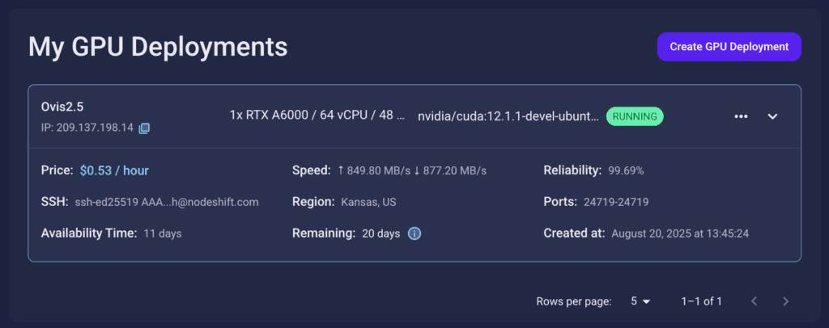Copy the deployment IP address icon
829x328 pixels.
coord(144,128)
